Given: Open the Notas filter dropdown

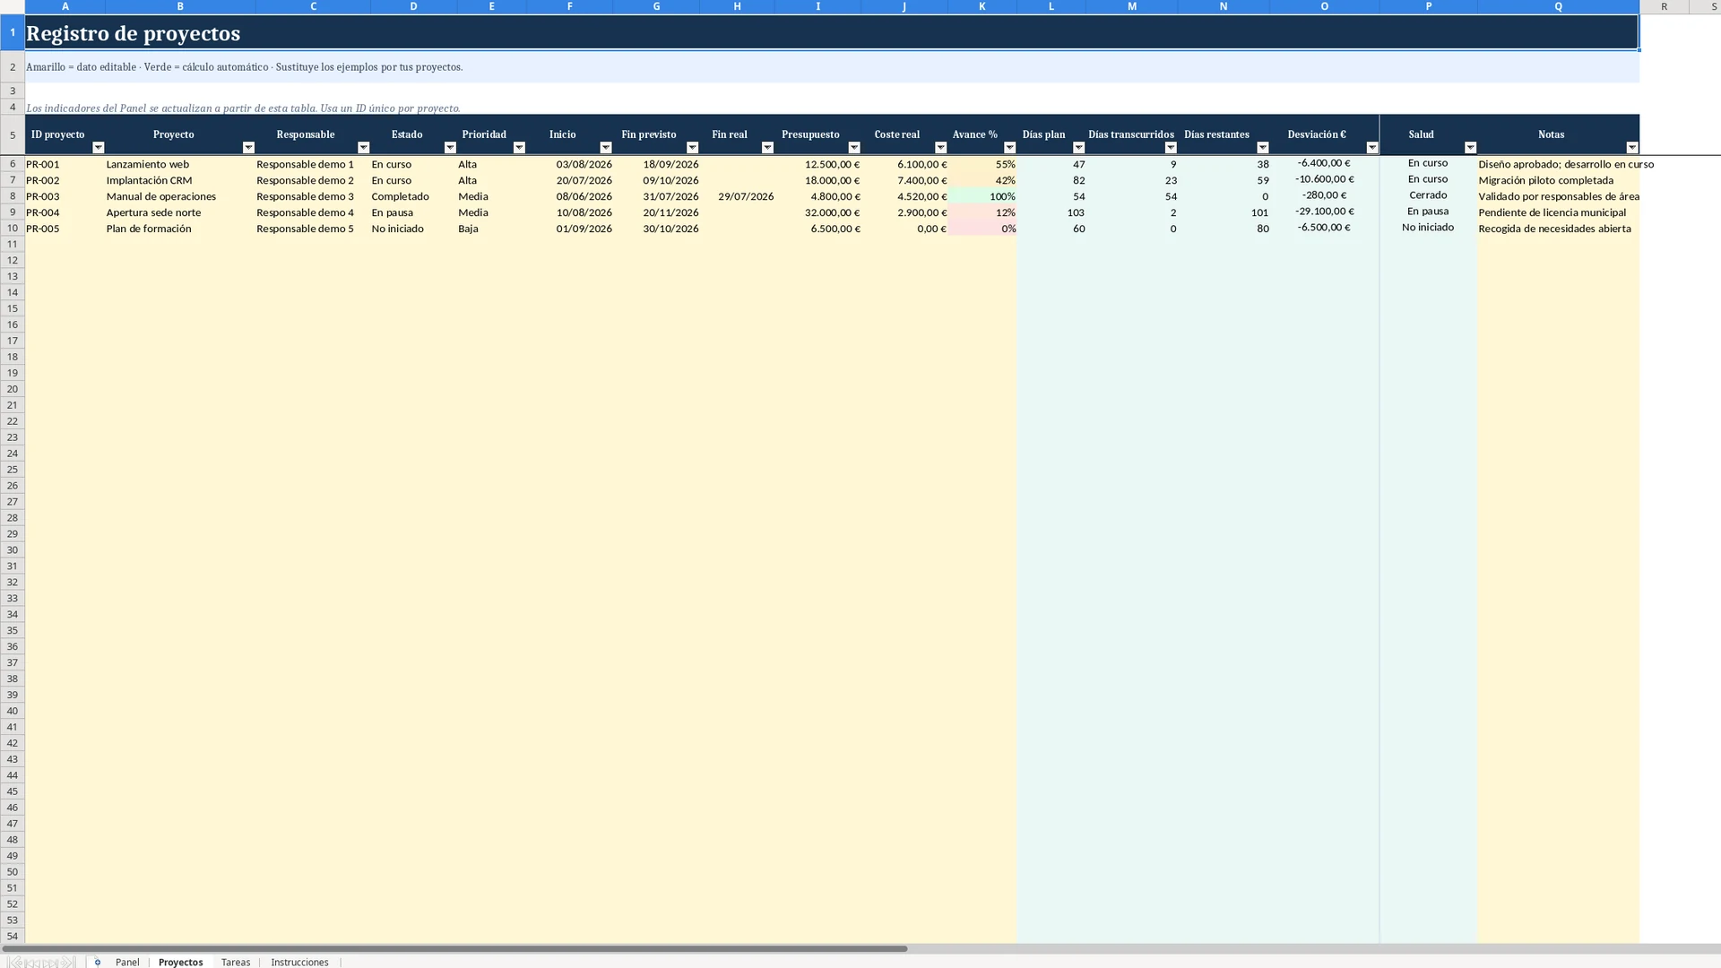Looking at the screenshot, I should coord(1631,148).
